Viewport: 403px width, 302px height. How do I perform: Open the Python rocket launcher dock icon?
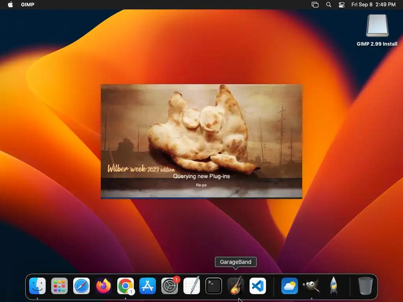click(x=333, y=286)
